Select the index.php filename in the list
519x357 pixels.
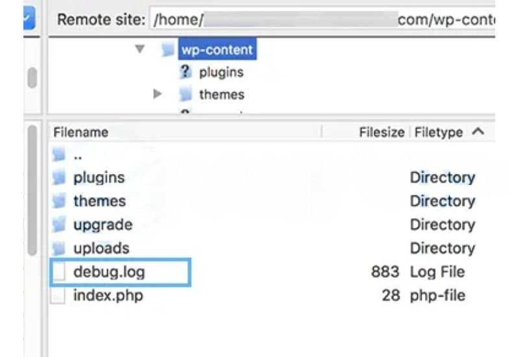[x=108, y=296]
